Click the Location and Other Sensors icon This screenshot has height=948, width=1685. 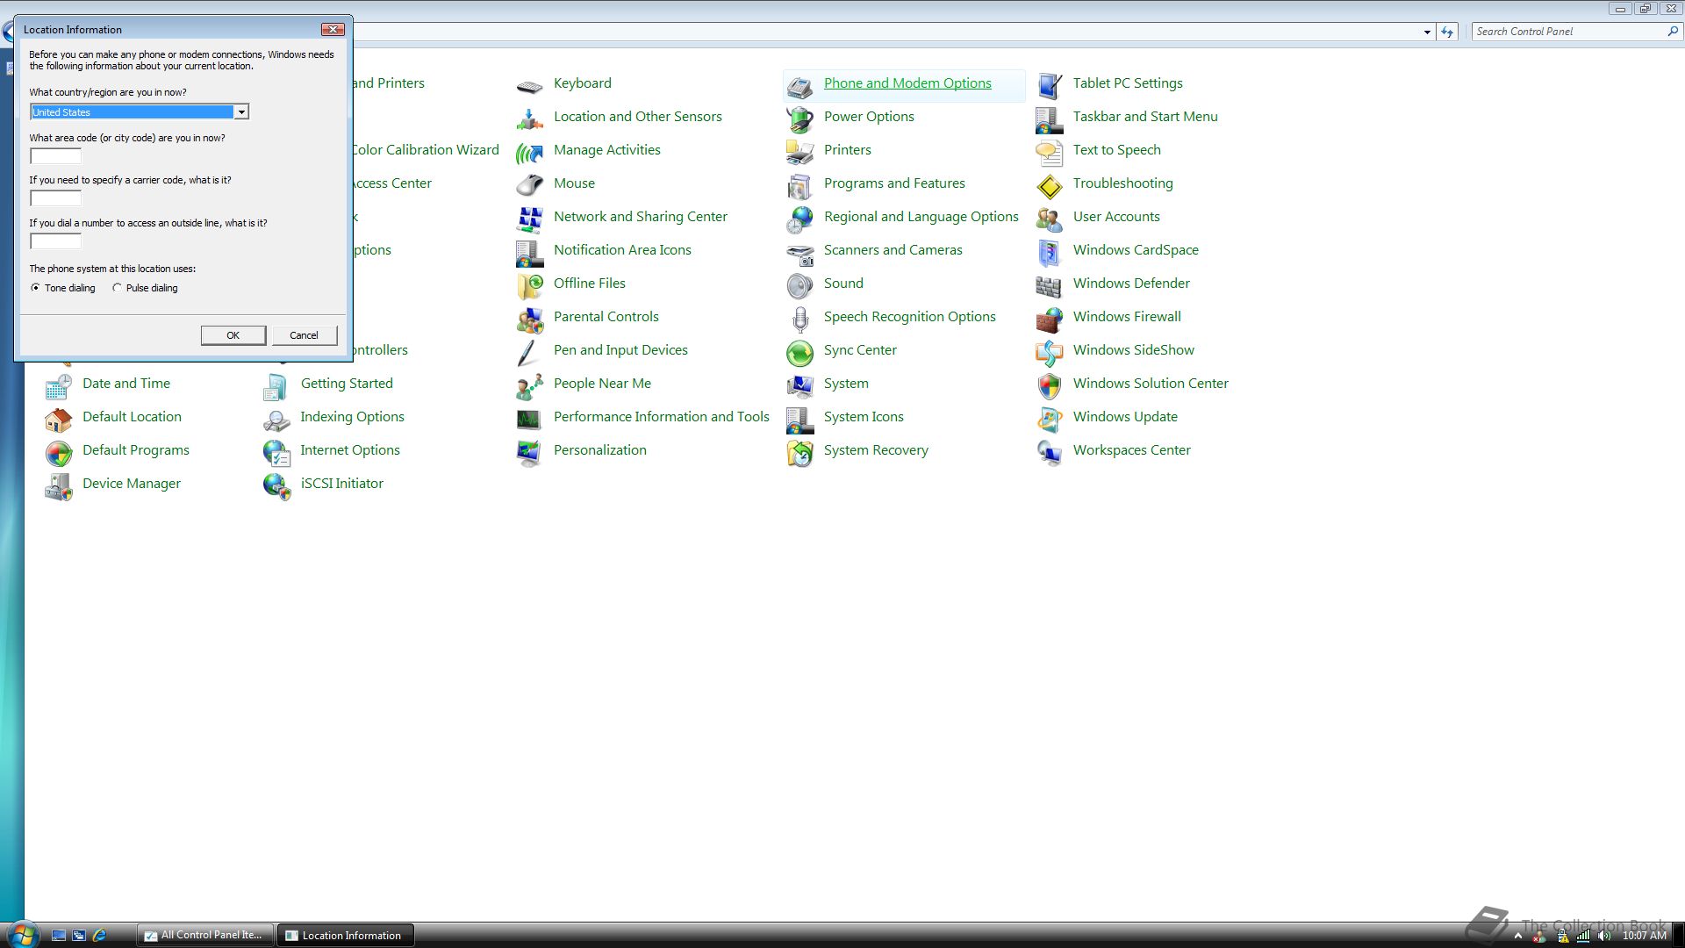[529, 118]
